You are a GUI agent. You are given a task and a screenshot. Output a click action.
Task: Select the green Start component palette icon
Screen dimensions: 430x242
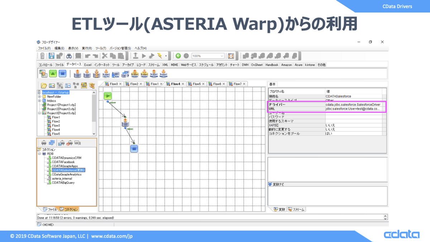(53, 73)
